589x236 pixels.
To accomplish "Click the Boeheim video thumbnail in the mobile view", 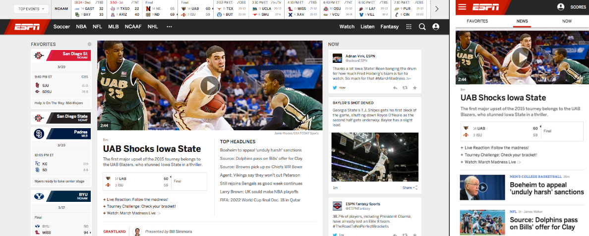I will pyautogui.click(x=482, y=188).
